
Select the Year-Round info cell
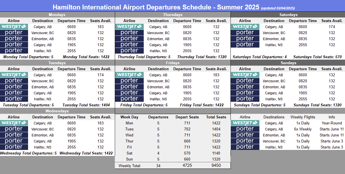click(332, 123)
